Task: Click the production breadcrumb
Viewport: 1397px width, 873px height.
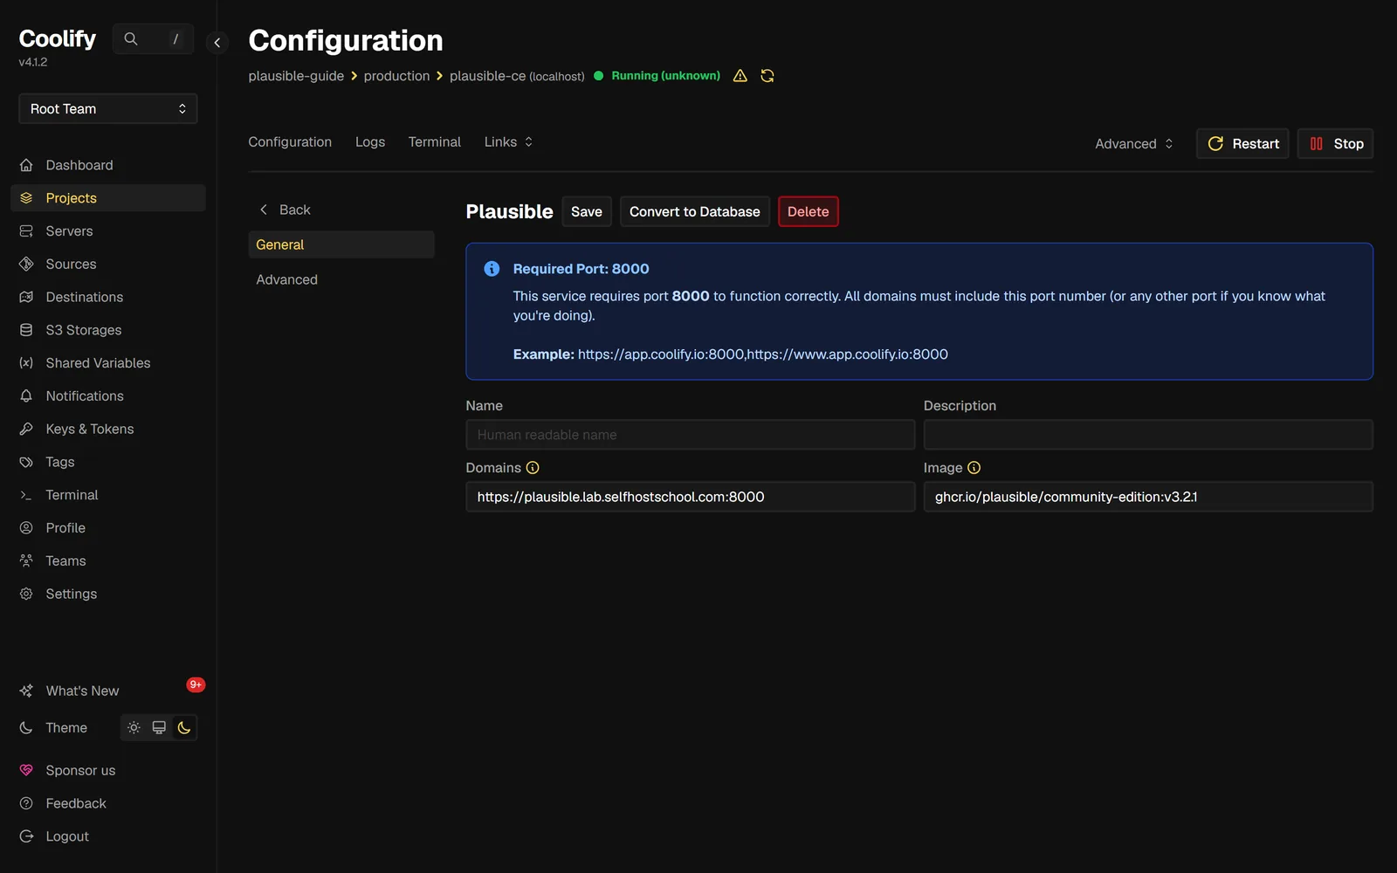Action: click(x=397, y=76)
